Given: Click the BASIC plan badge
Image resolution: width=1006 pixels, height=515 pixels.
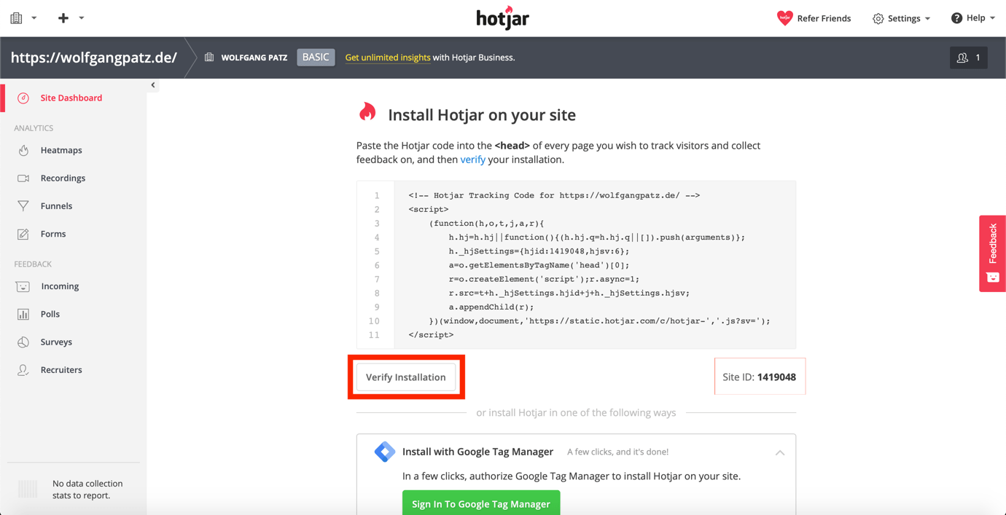Looking at the screenshot, I should tap(316, 58).
